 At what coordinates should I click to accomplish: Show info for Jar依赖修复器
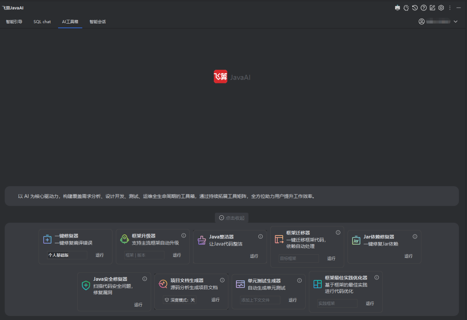pyautogui.click(x=415, y=237)
